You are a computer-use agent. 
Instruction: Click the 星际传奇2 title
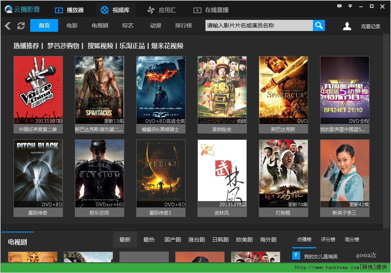160,213
